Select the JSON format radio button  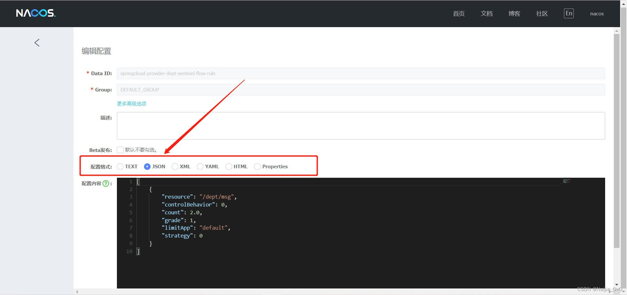(147, 167)
